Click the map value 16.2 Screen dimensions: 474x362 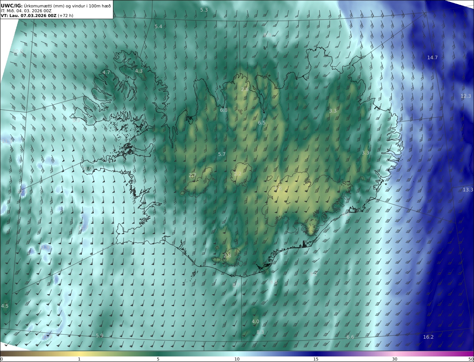point(428,337)
